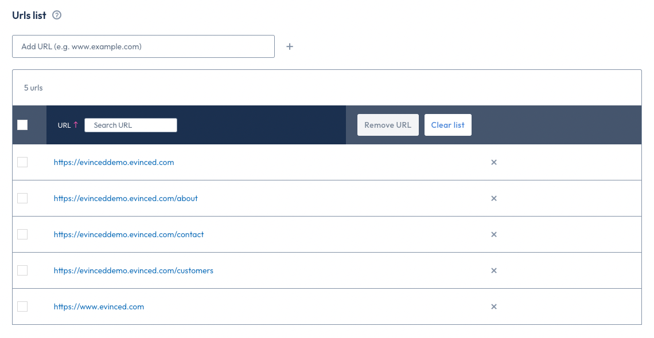Focus the Search URL field
Viewport: 654px width, 338px height.
tap(131, 125)
